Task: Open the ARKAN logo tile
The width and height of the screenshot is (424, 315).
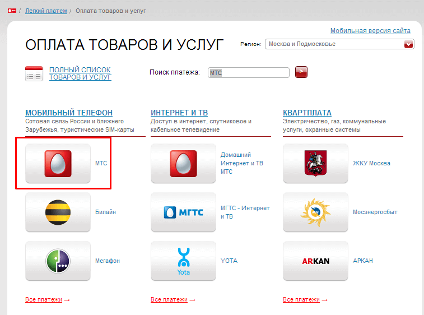Action: pos(315,261)
